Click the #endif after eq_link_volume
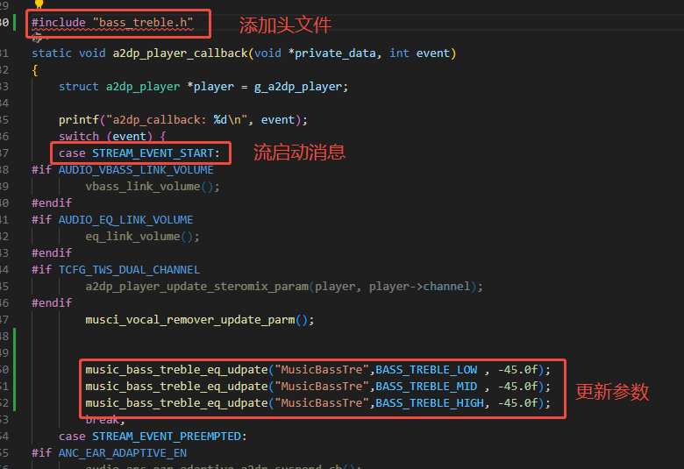The image size is (684, 469). (x=52, y=253)
